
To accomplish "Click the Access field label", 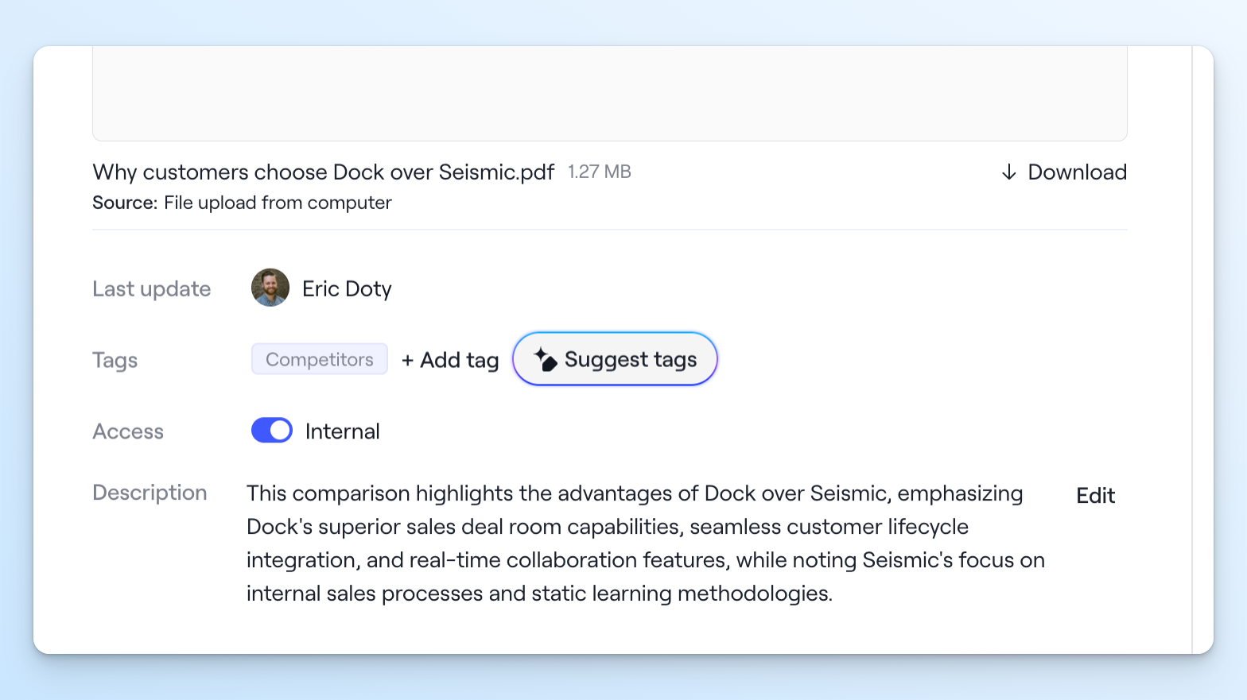I will tap(128, 431).
